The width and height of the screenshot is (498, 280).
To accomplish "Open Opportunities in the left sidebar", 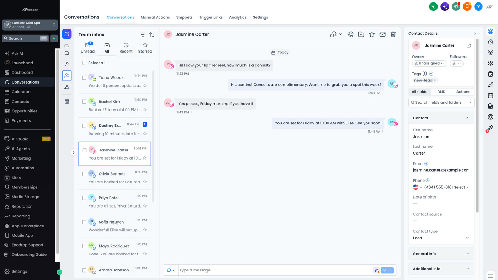I will 25,111.
